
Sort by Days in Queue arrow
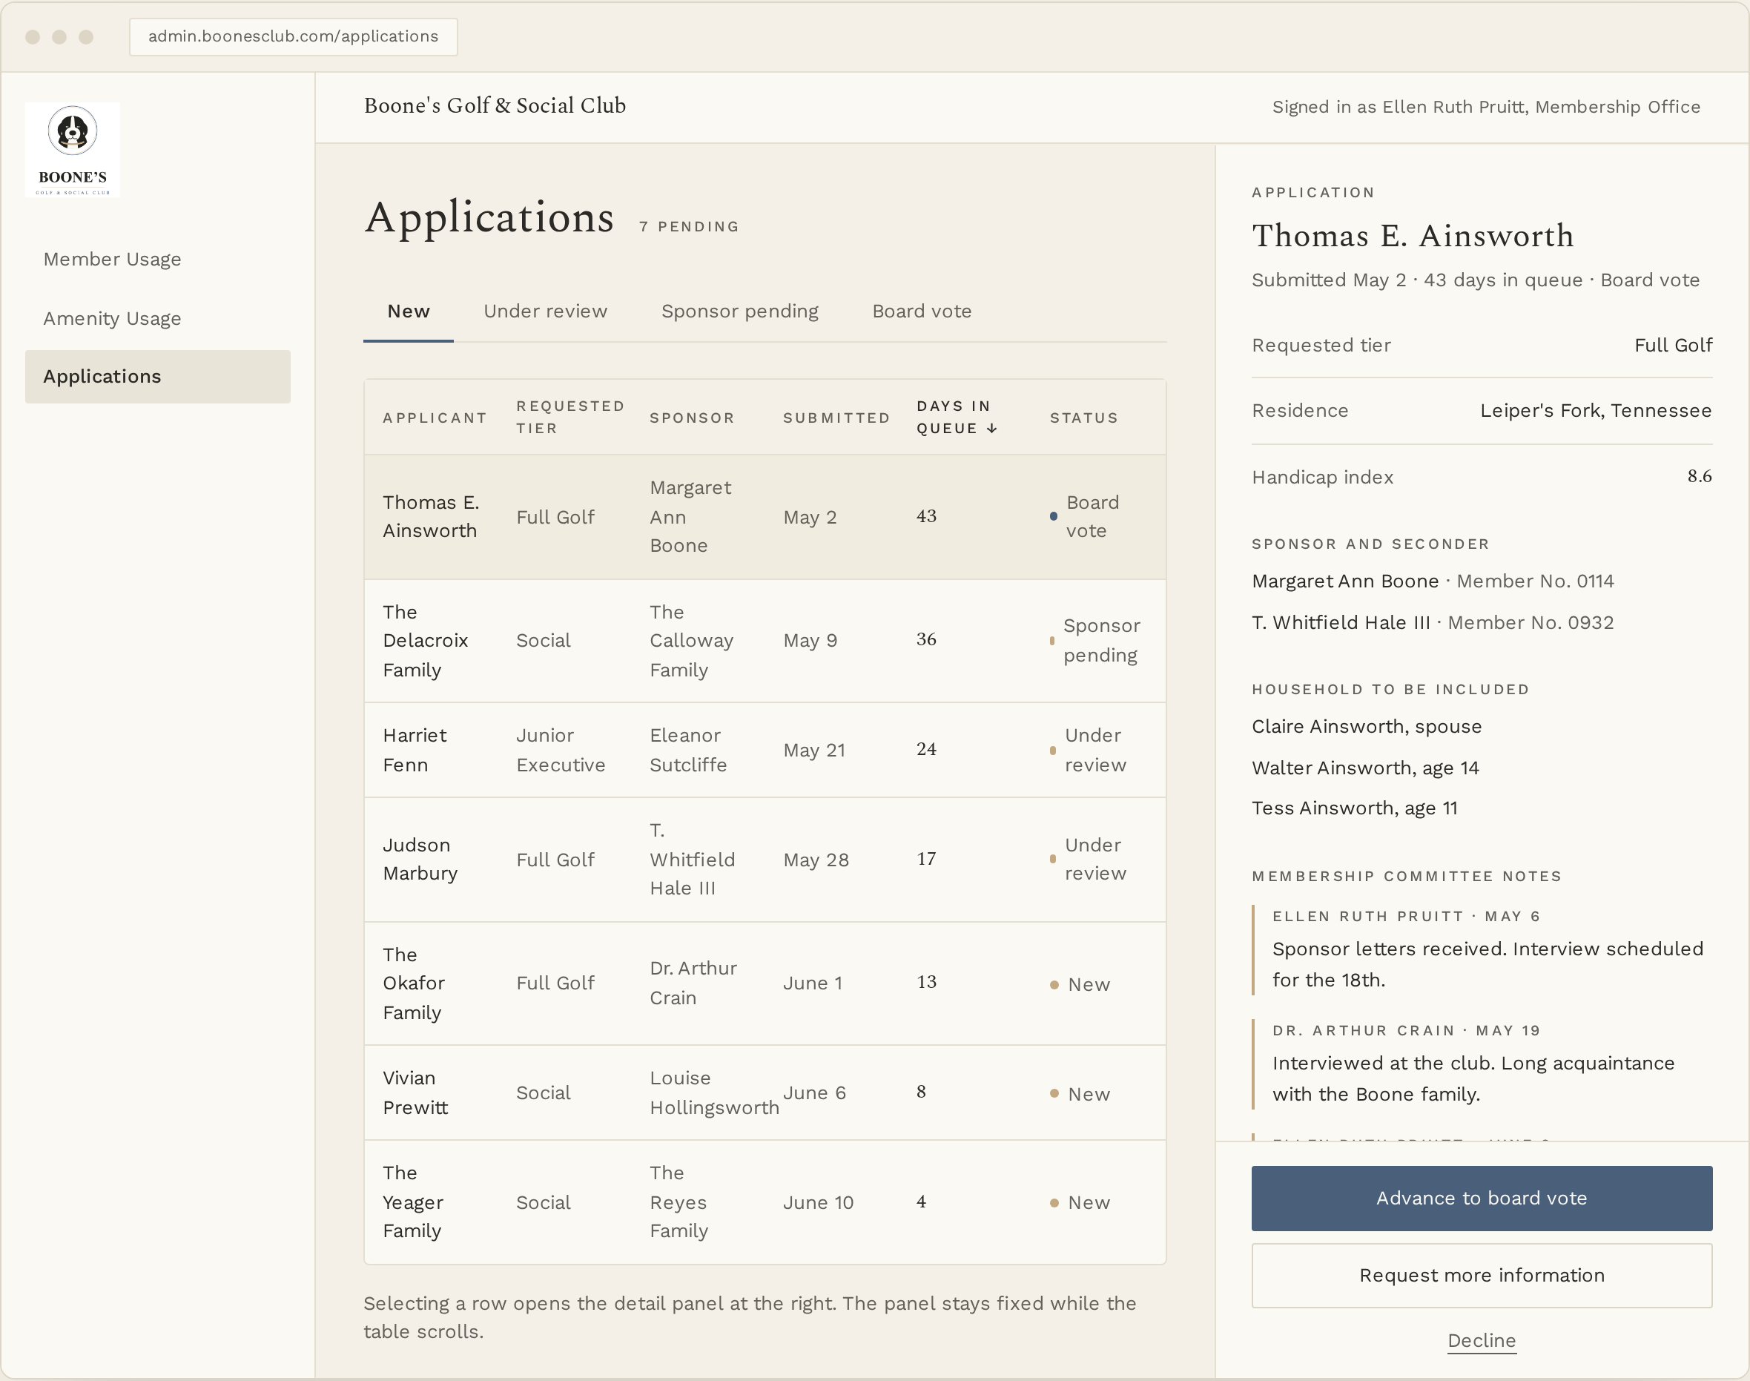tap(992, 429)
